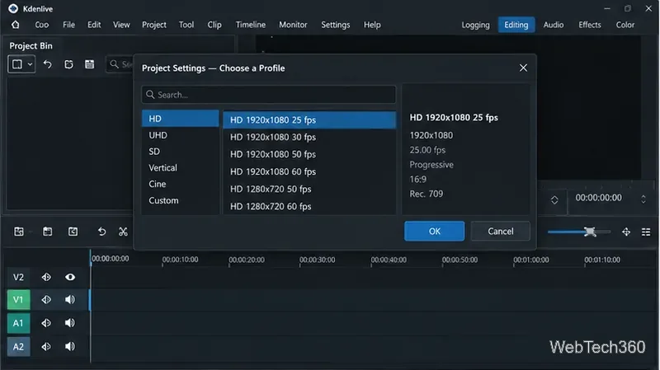
Task: Click the monitor zoom spinner left of timecode
Action: click(x=554, y=200)
